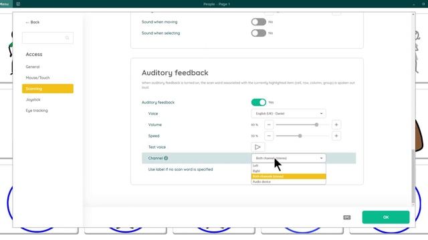The height and width of the screenshot is (240, 428).
Task: Go back using the Back link
Action: [33, 22]
